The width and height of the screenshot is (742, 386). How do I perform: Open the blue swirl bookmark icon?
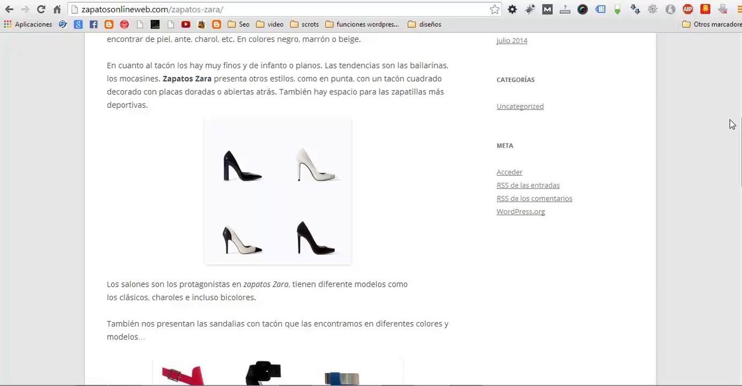tap(63, 24)
